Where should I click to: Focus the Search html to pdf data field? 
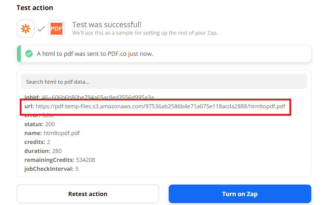coord(164,81)
